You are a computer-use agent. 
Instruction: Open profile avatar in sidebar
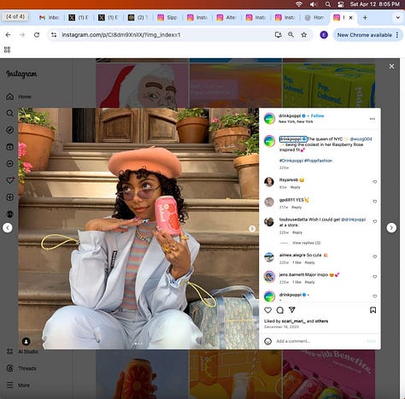point(9,214)
